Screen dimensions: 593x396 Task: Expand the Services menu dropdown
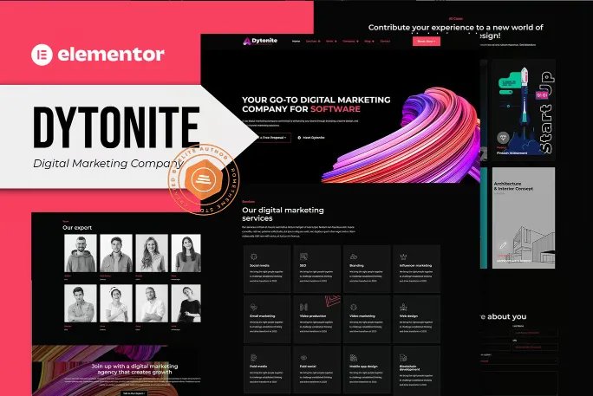coord(312,41)
